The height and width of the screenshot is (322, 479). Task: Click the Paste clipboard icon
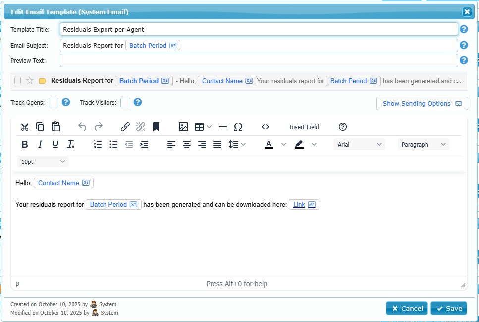point(55,127)
